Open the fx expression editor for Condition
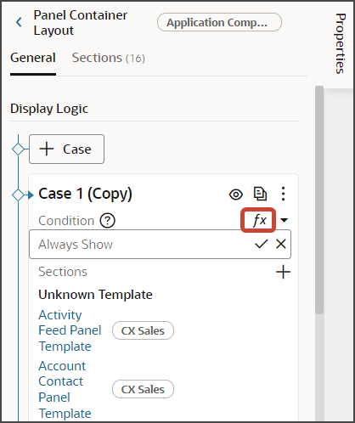355x423 pixels. coord(259,220)
